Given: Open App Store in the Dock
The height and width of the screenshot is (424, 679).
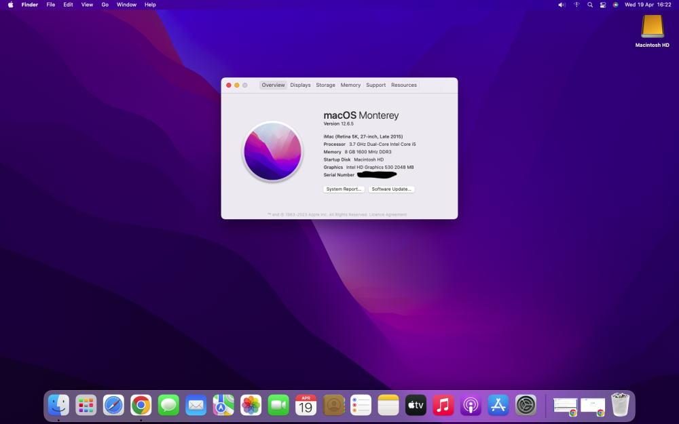Looking at the screenshot, I should click(x=498, y=406).
